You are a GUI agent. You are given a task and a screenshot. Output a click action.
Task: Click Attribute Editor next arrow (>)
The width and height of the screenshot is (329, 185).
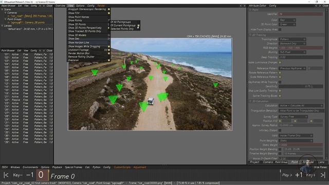(320, 6)
